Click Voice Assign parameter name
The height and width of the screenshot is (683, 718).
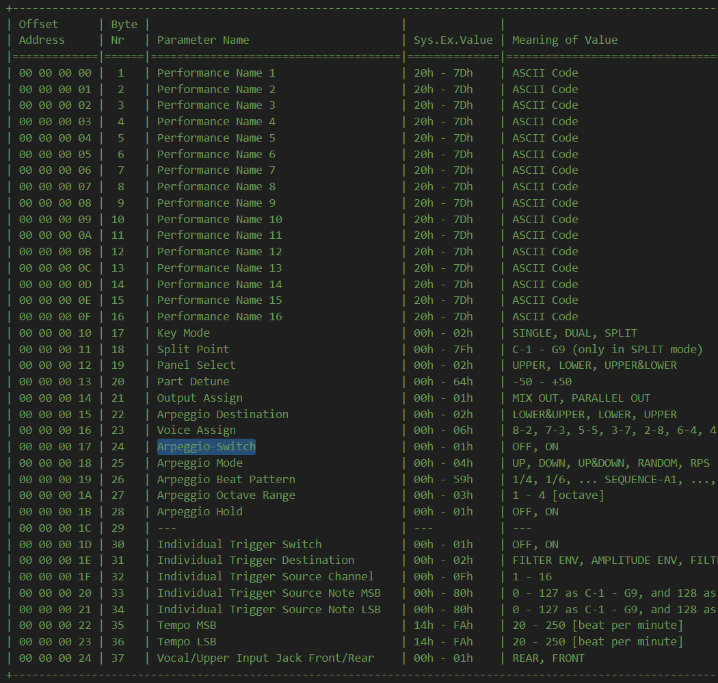coord(196,430)
